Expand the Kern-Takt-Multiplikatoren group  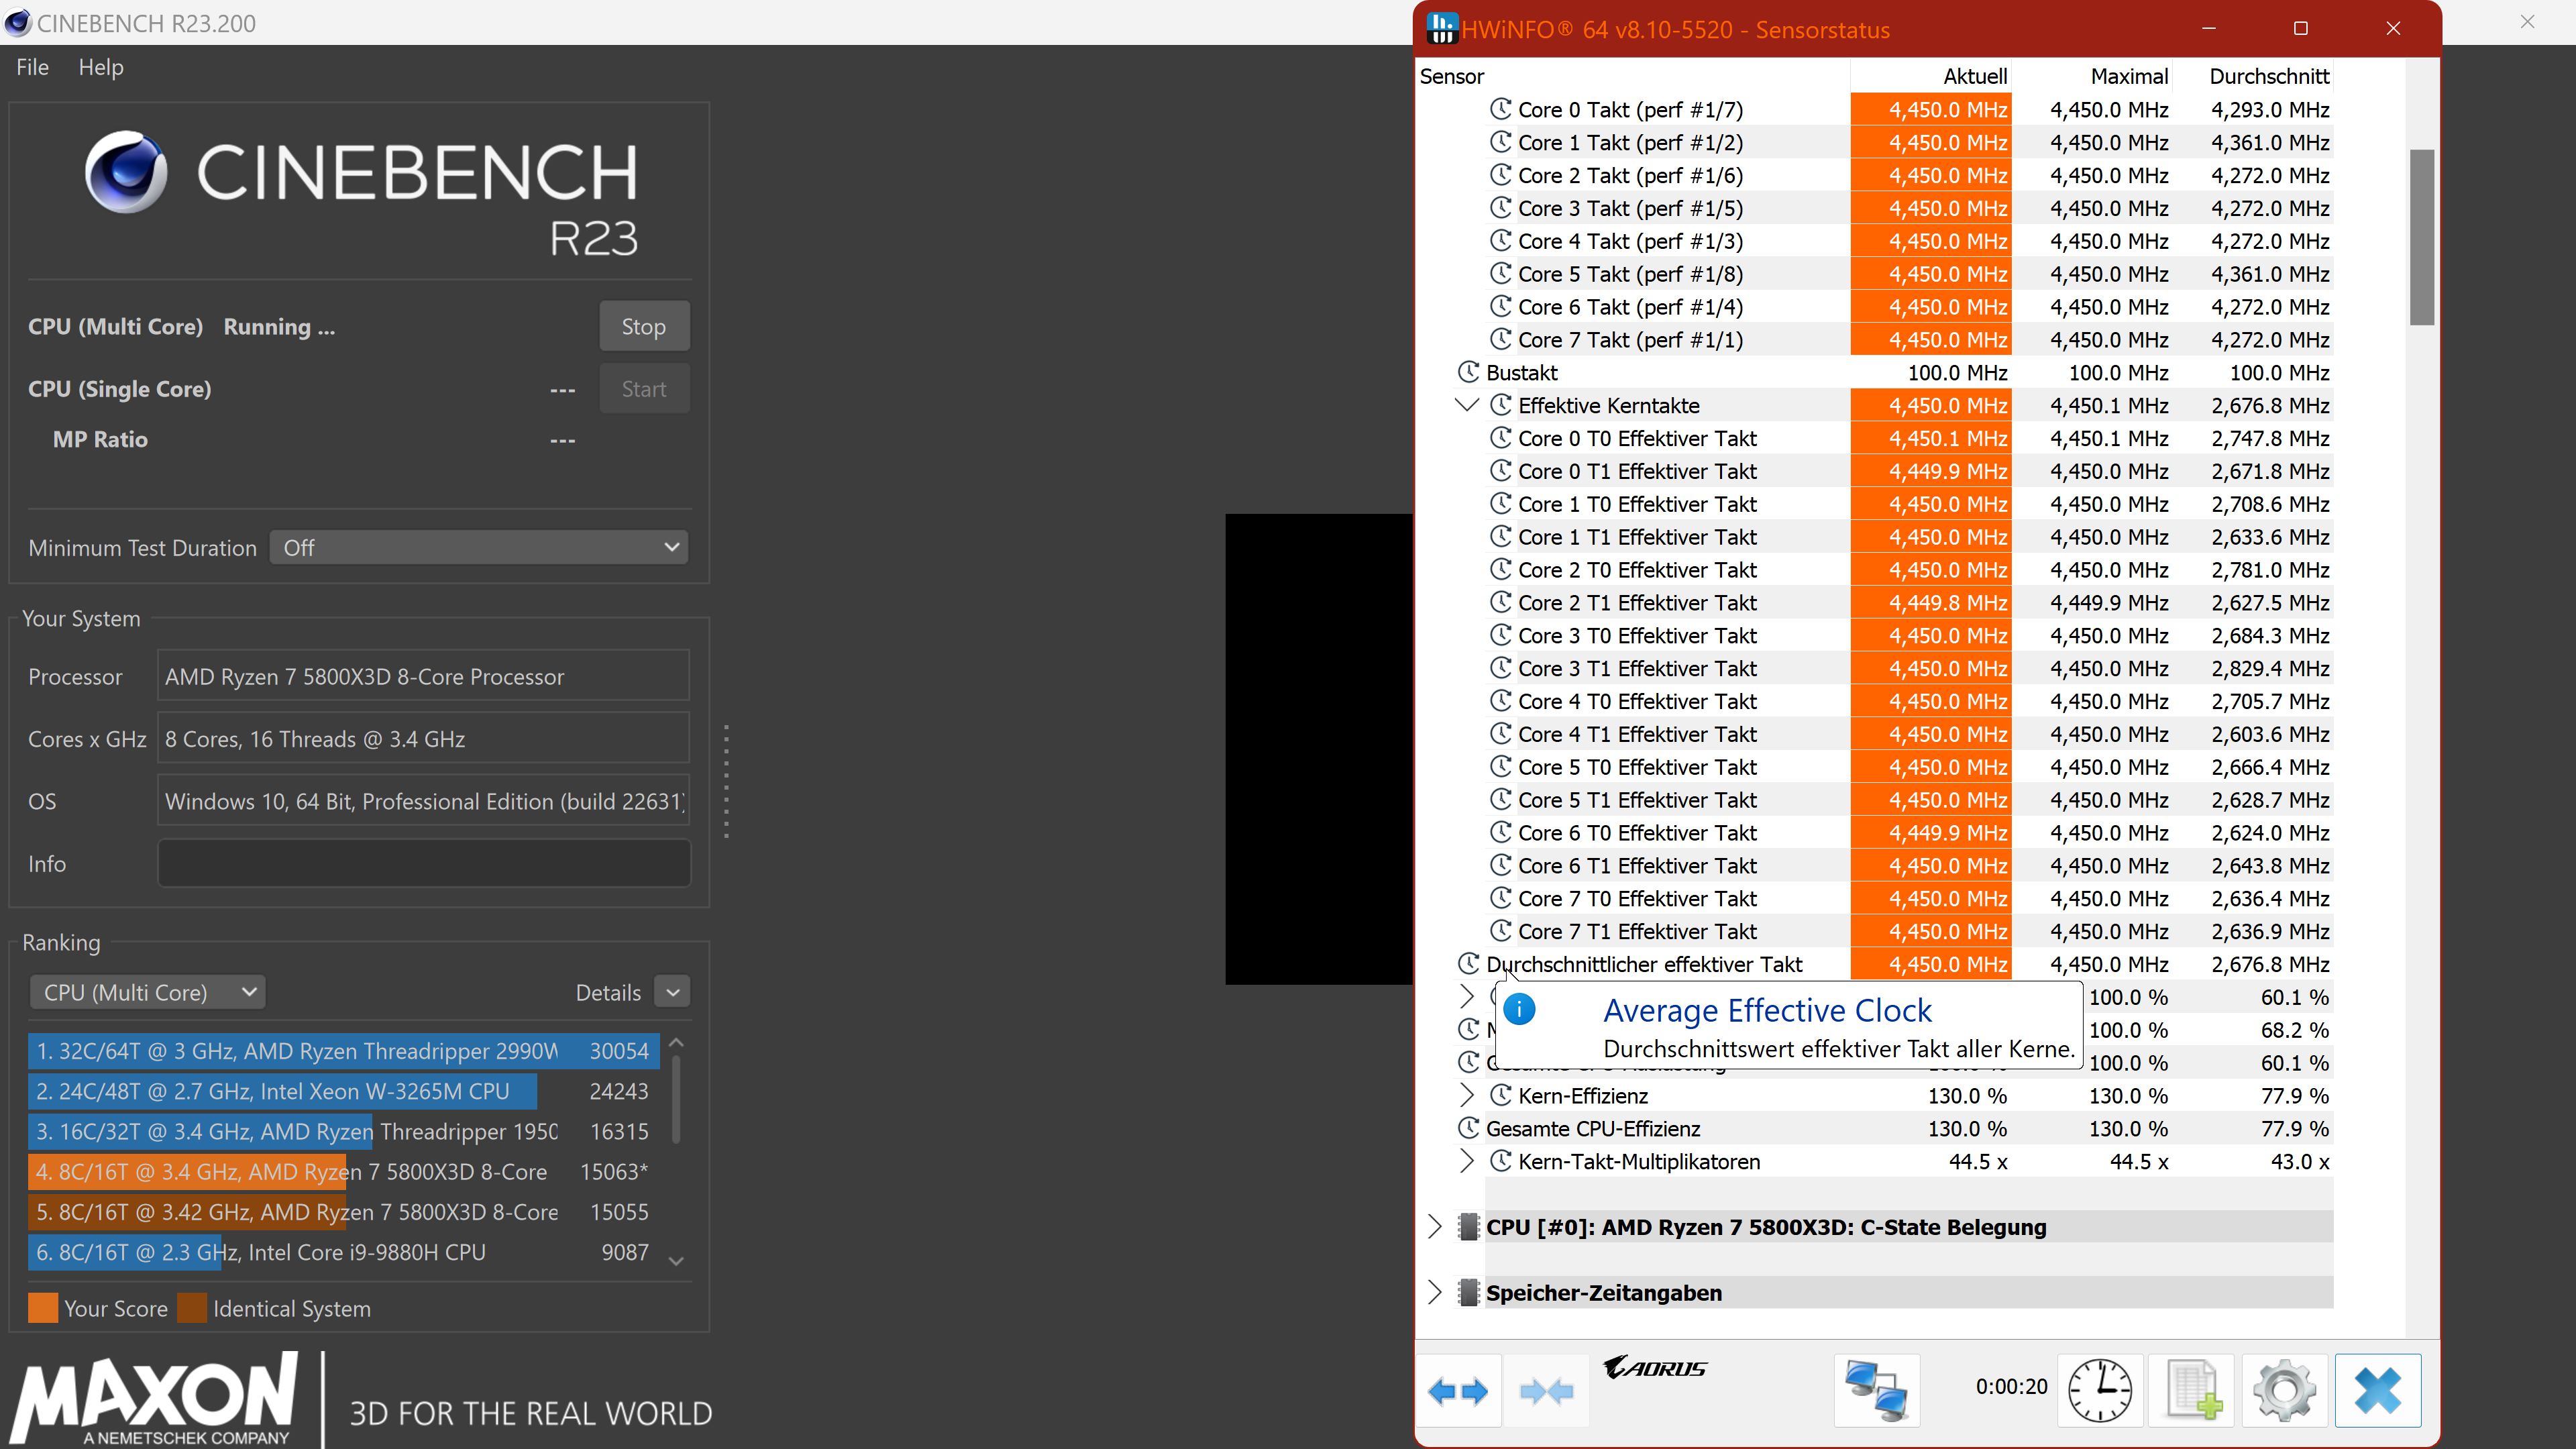tap(1466, 1161)
